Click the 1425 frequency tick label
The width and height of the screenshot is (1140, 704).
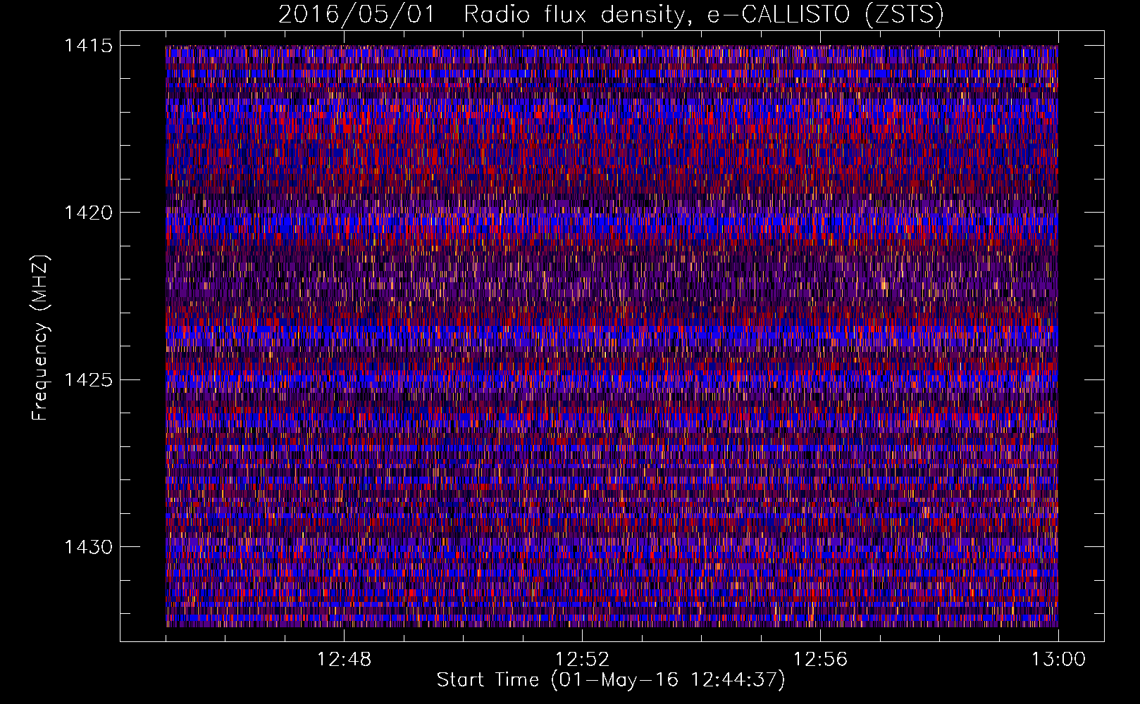pos(89,380)
